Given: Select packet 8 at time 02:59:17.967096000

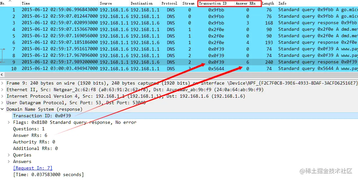Looking at the screenshot, I should pyautogui.click(x=179, y=56).
